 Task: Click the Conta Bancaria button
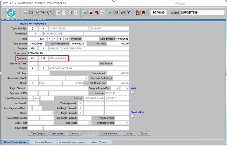109,133
